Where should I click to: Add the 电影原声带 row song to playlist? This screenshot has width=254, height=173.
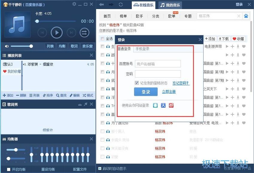click(x=232, y=47)
